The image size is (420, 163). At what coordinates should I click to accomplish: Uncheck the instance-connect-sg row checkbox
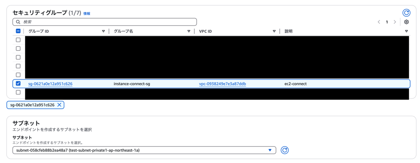click(18, 83)
